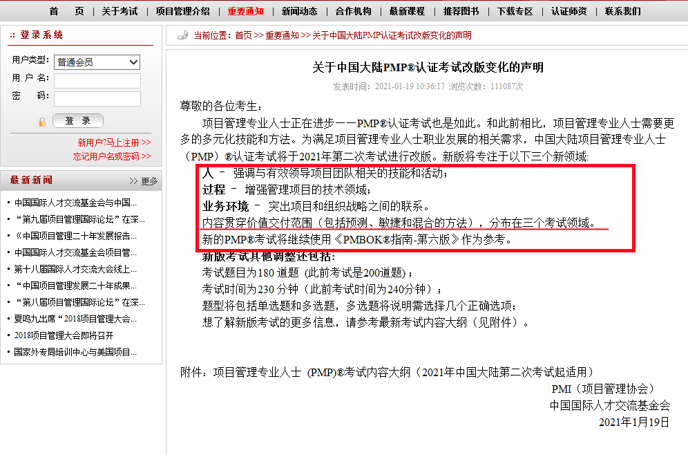The image size is (688, 455).
Task: Open the 2018项目管理大会即将召开 news item
Action: coord(64,335)
